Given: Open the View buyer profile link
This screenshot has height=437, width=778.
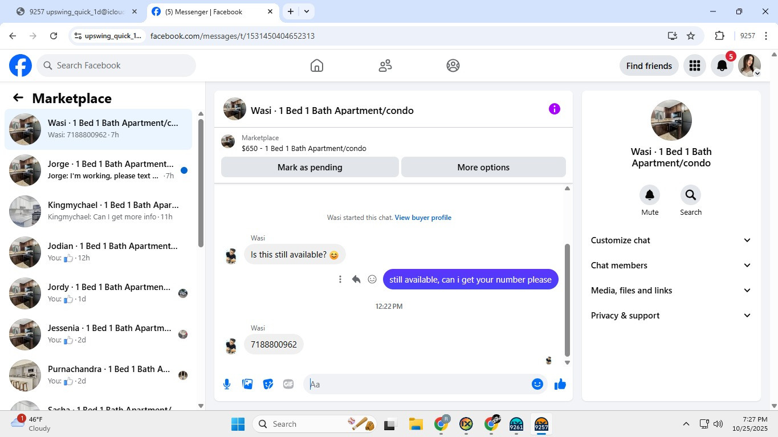Looking at the screenshot, I should pyautogui.click(x=423, y=218).
